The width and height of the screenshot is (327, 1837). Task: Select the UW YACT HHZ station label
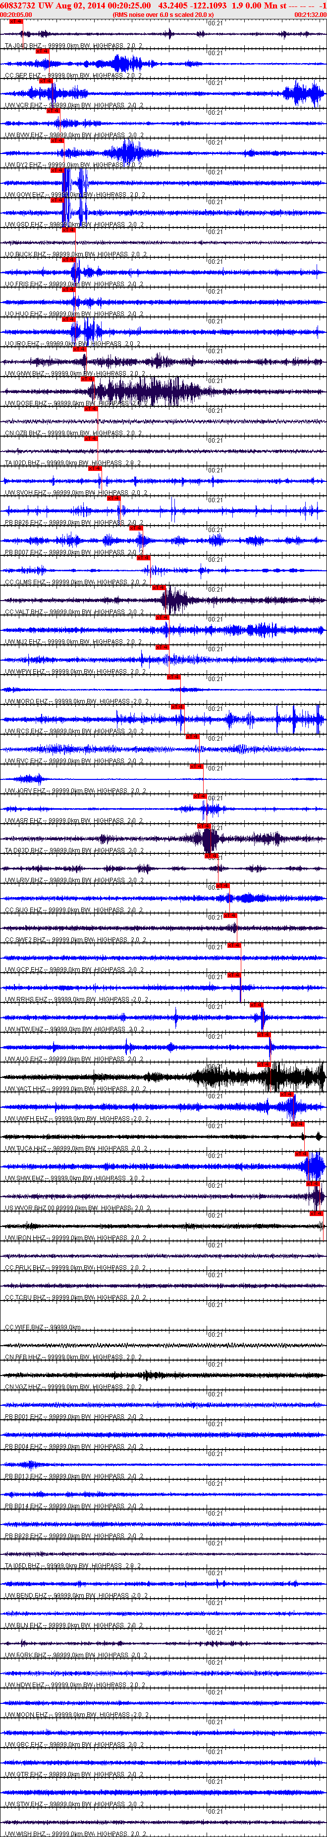(76, 1089)
